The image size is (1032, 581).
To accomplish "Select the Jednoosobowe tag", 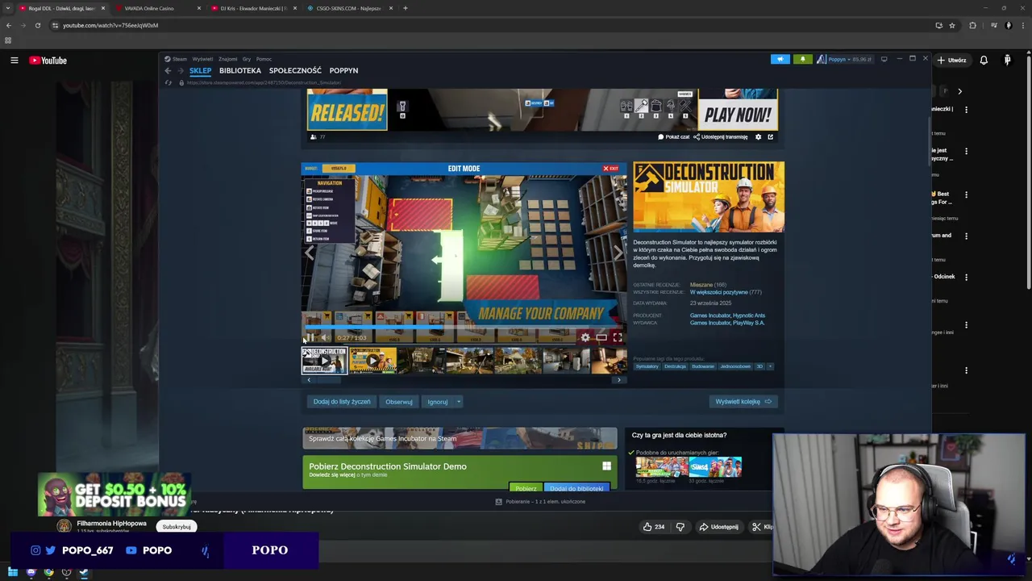I will coord(735,366).
